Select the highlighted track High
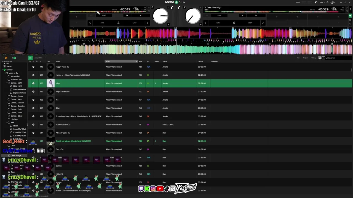This screenshot has height=198, width=353. click(190, 83)
